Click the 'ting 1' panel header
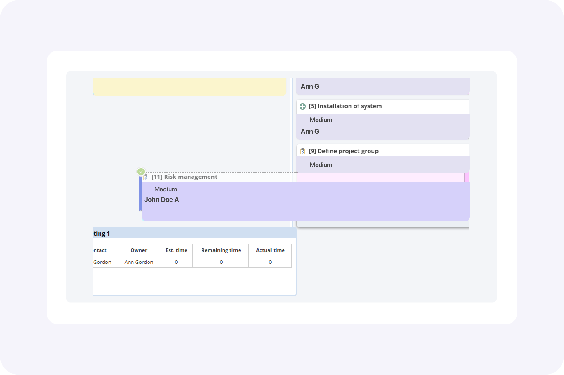The width and height of the screenshot is (564, 375). [194, 233]
